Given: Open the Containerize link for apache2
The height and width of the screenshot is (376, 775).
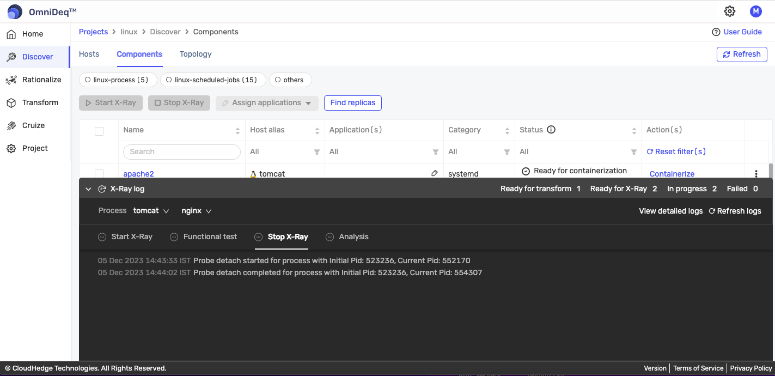Looking at the screenshot, I should pyautogui.click(x=672, y=173).
